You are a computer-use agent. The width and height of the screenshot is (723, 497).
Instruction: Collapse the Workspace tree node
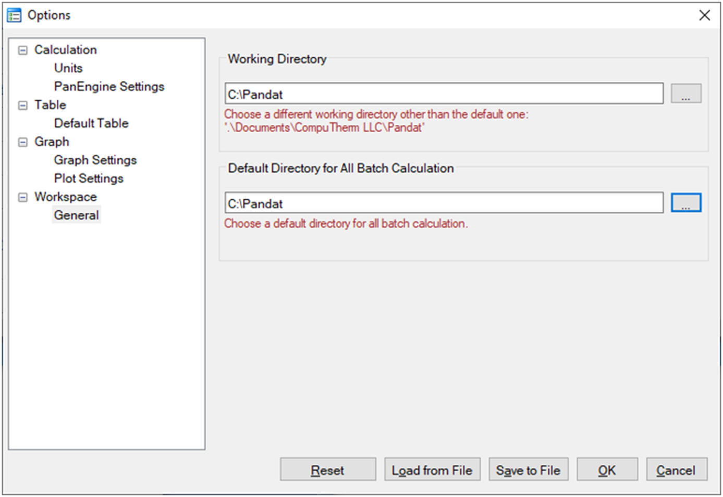23,197
